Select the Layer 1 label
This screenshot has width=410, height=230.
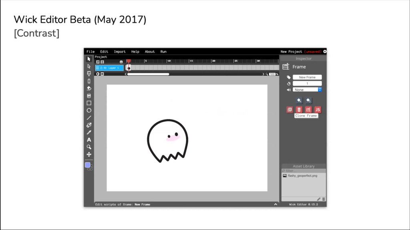point(113,68)
